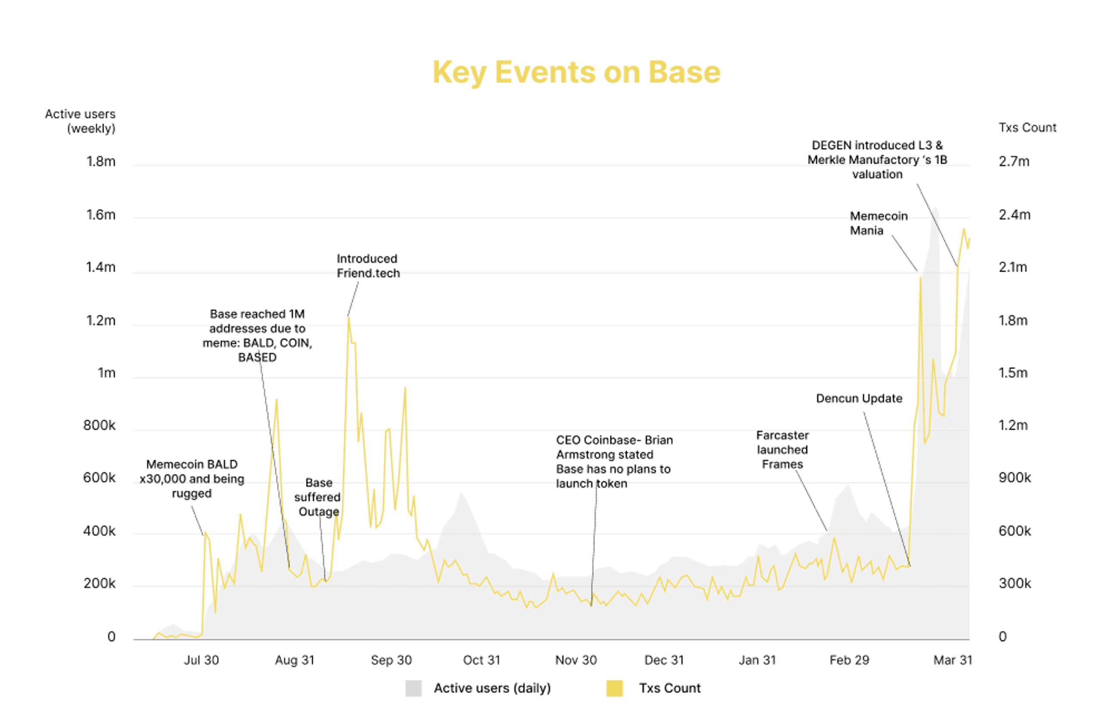Click the '1.2m' left axis value

pyautogui.click(x=100, y=320)
